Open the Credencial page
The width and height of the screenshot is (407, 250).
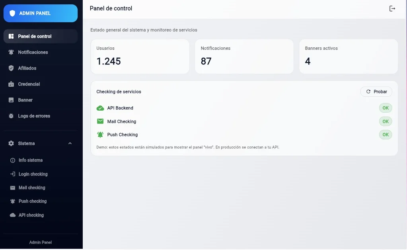pos(41,84)
